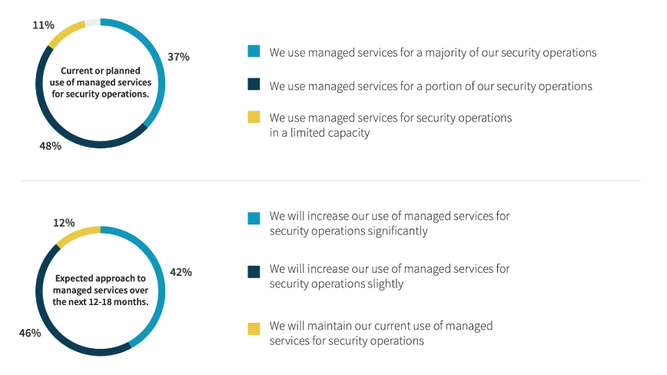
Task: Click legend text "We will maintain our current use"
Action: pos(381,326)
